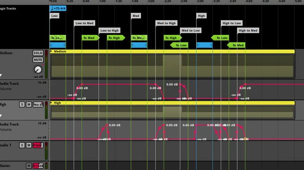Screen dimensions: 304x170
Task: Click the Audio 1 track level meter
Action: click(x=46, y=151)
